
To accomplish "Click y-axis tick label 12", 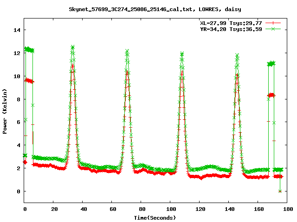I will pyautogui.click(x=17, y=53).
